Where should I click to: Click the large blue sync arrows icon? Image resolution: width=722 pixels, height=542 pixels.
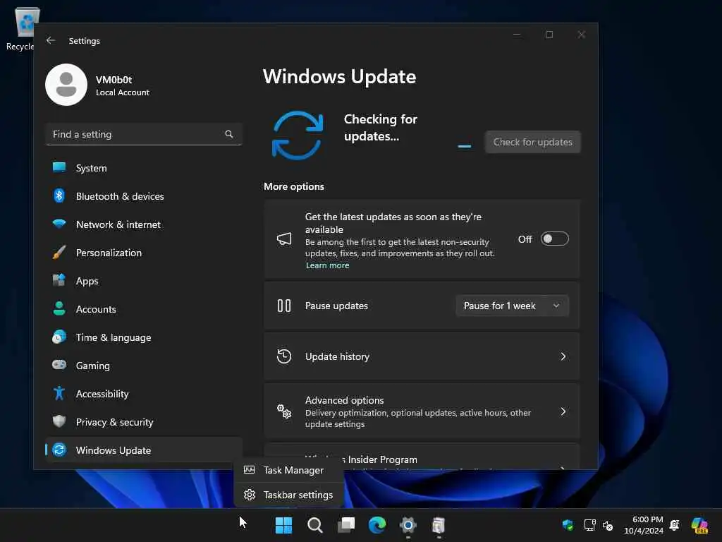298,135
